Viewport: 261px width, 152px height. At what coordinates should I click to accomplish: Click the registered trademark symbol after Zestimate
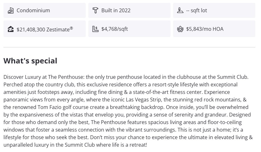[x=72, y=28]
